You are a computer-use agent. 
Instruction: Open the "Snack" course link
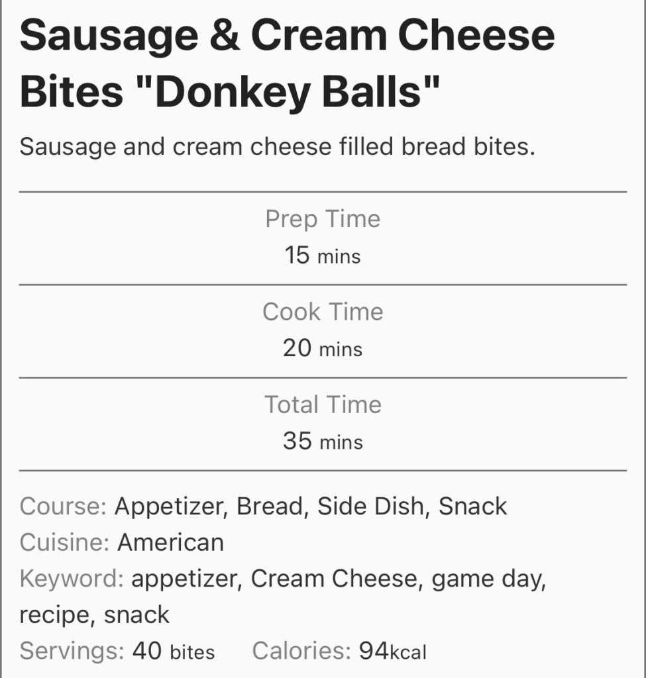click(x=472, y=507)
